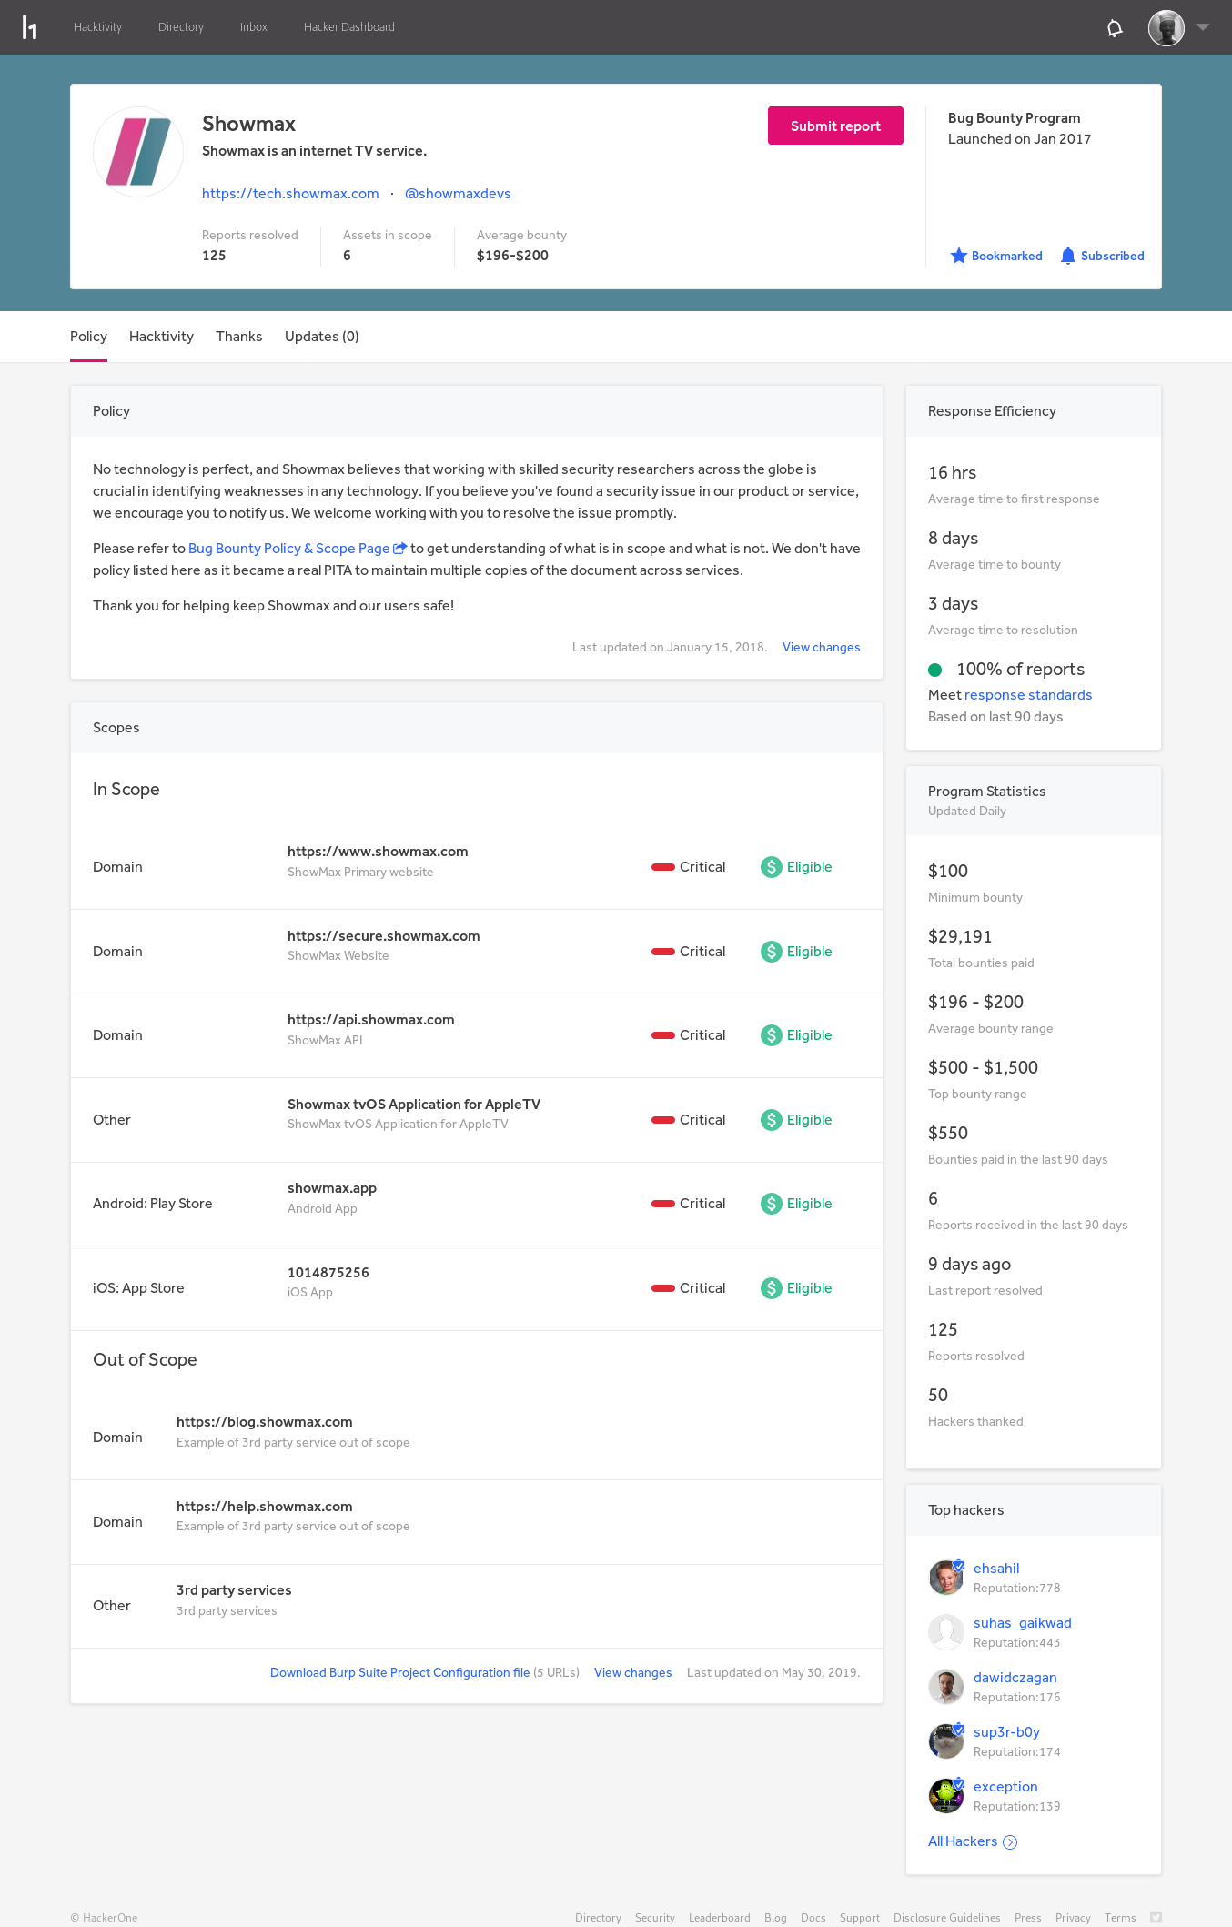Screen dimensions: 1232x1927
Task: Switch to the program Hacktivity tab
Action: point(161,337)
